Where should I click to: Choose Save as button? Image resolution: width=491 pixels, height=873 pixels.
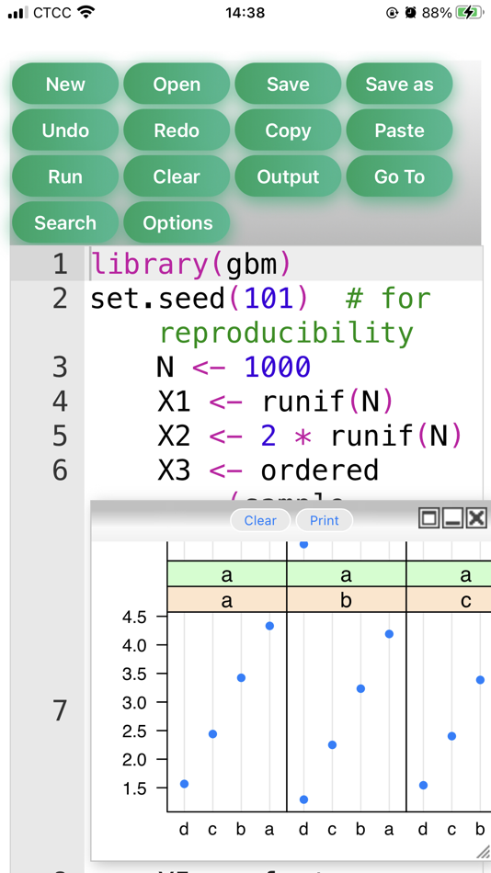coord(400,84)
